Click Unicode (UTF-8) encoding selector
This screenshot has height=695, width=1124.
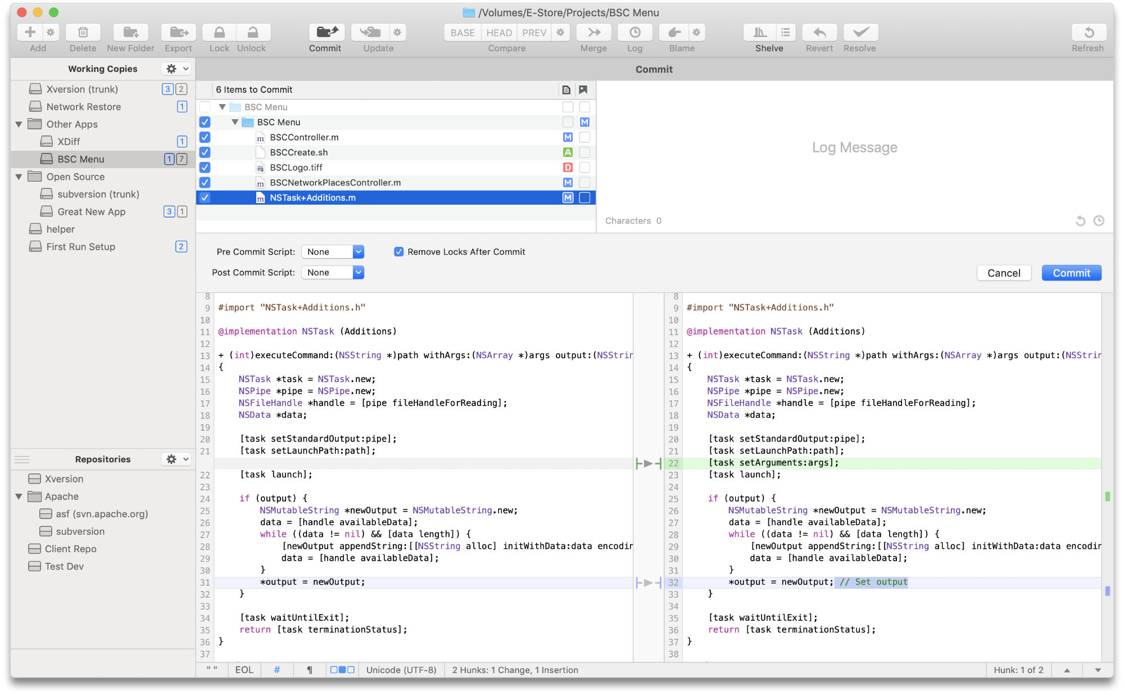[401, 670]
